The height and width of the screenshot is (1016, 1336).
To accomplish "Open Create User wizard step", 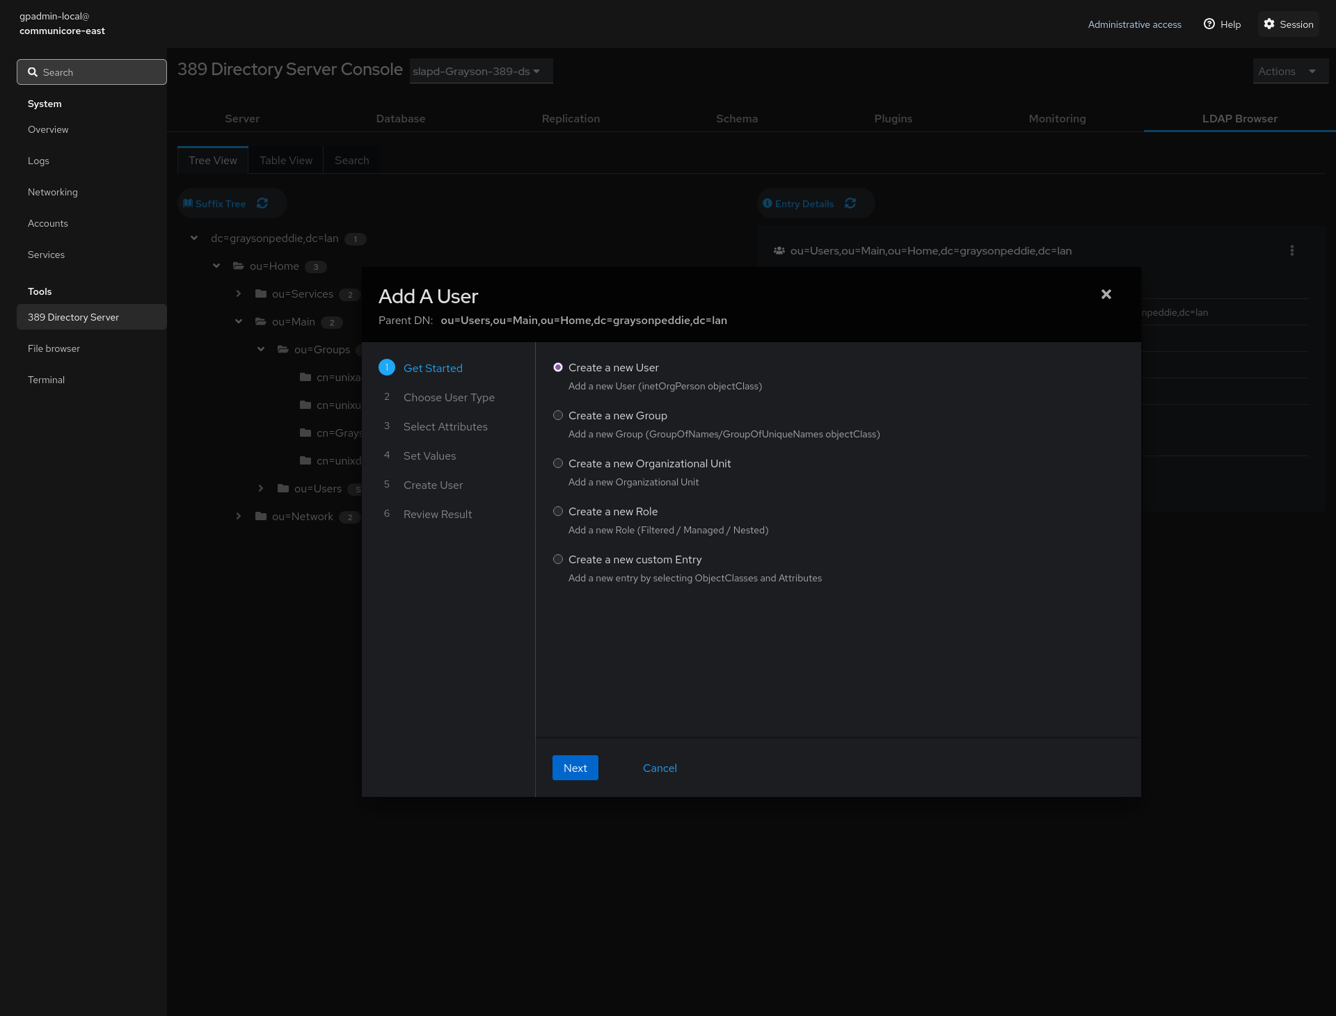I will click(x=433, y=485).
